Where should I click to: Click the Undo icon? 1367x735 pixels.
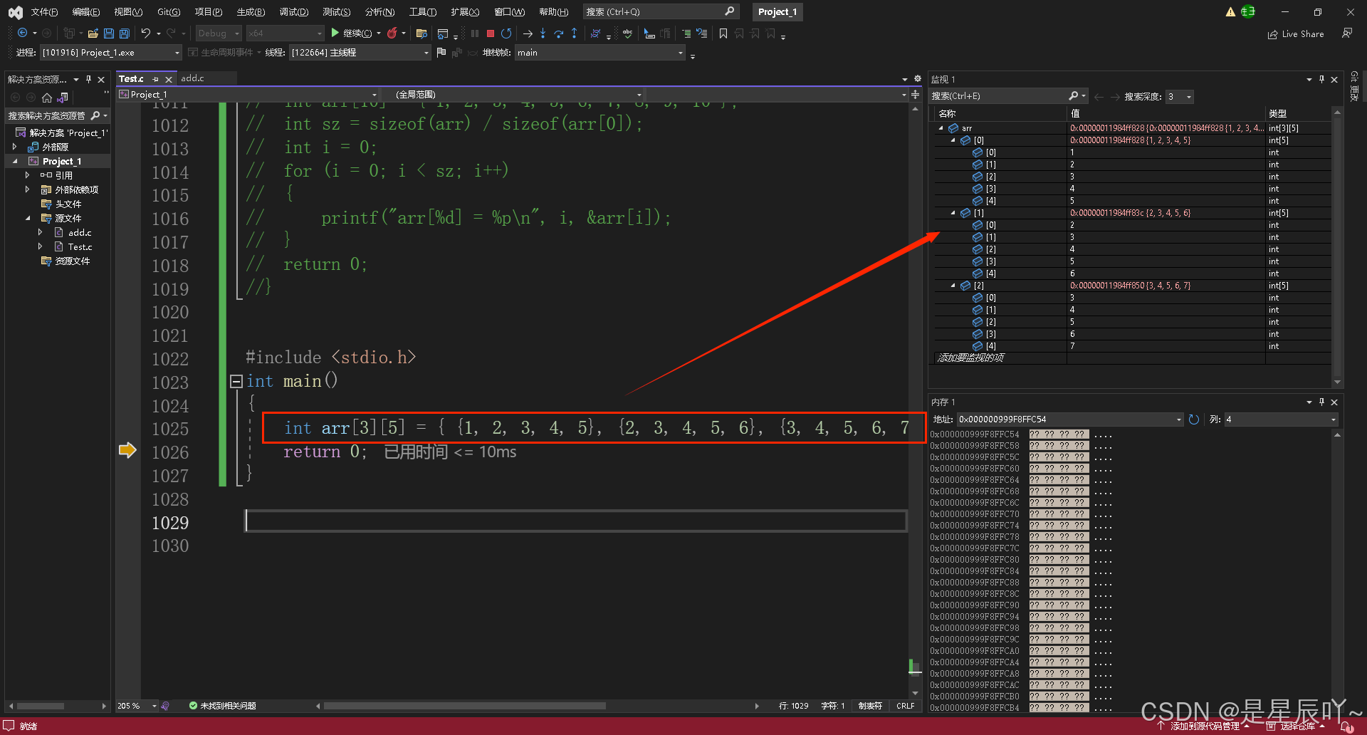(146, 33)
